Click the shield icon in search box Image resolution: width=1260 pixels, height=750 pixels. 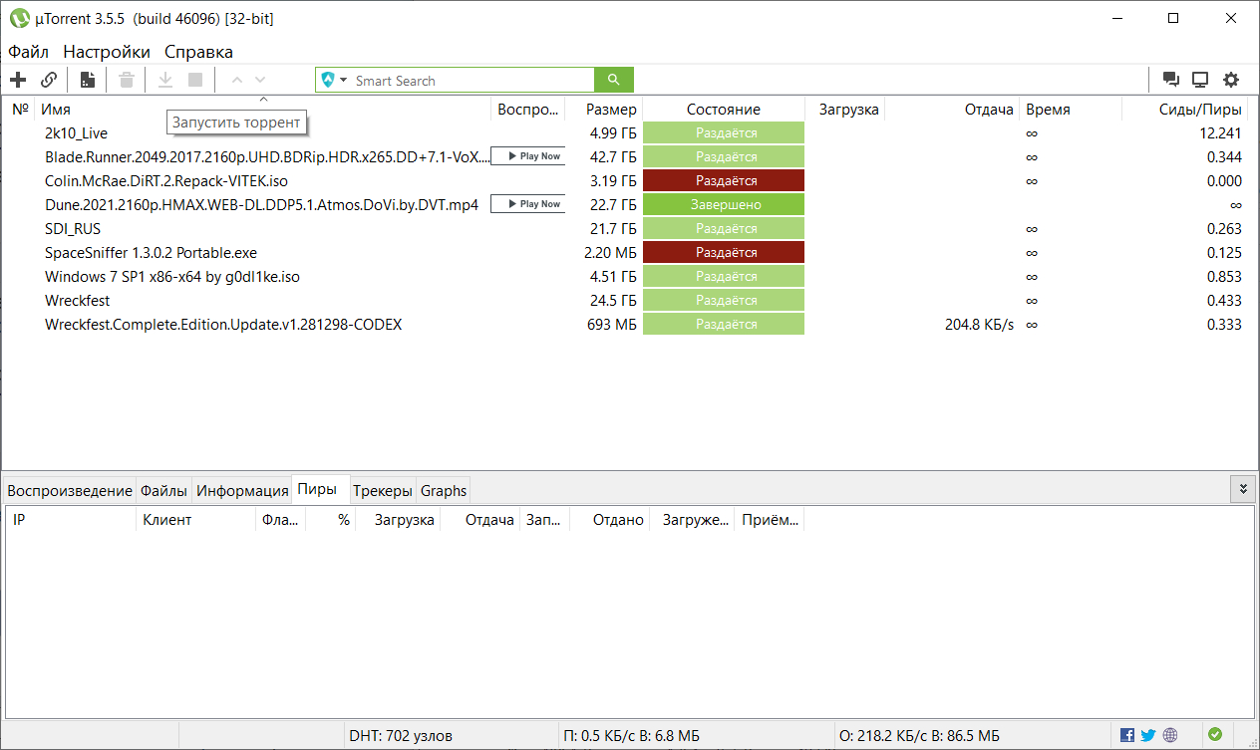click(328, 81)
